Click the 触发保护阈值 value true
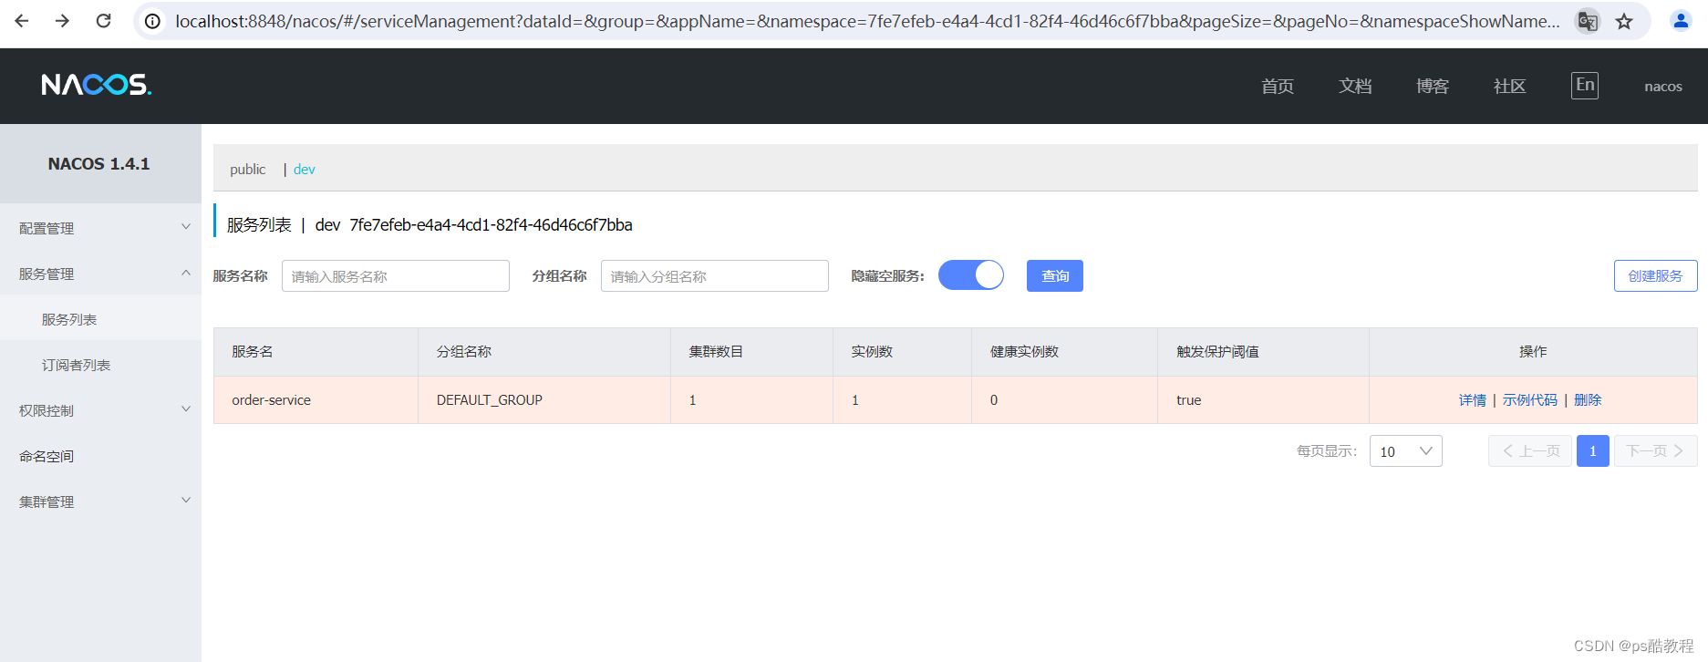1708x662 pixels. point(1189,399)
